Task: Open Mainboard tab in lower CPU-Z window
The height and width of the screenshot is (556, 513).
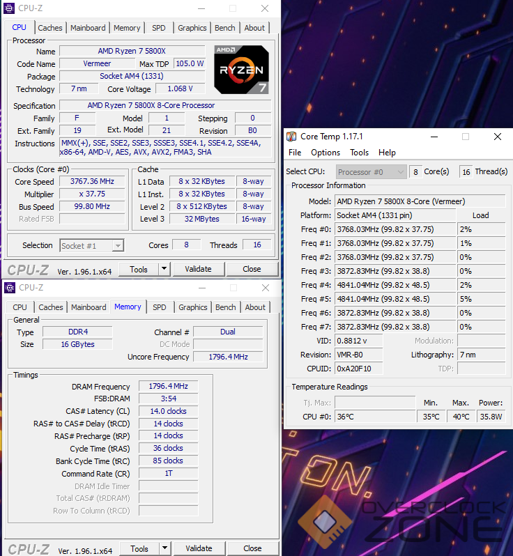Action: (89, 307)
